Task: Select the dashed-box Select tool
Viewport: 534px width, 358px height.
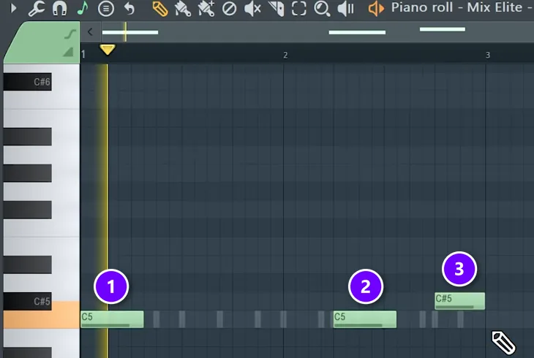Action: pyautogui.click(x=298, y=9)
